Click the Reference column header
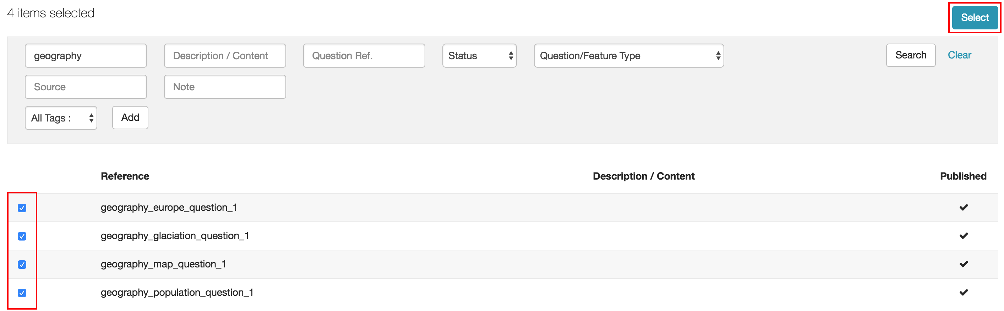The image size is (1004, 311). coord(125,176)
